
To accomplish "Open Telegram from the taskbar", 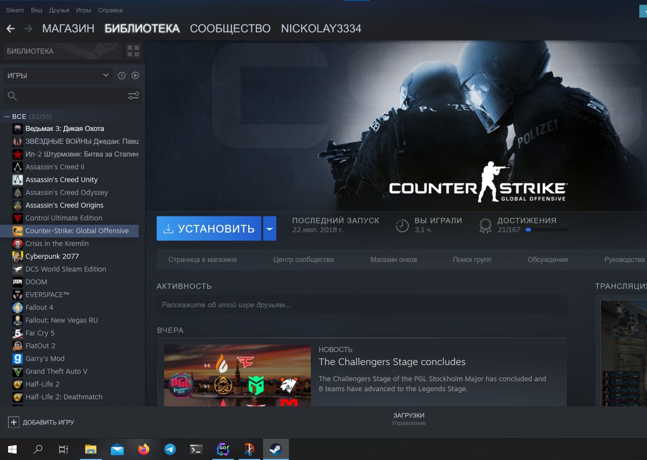I will (170, 449).
